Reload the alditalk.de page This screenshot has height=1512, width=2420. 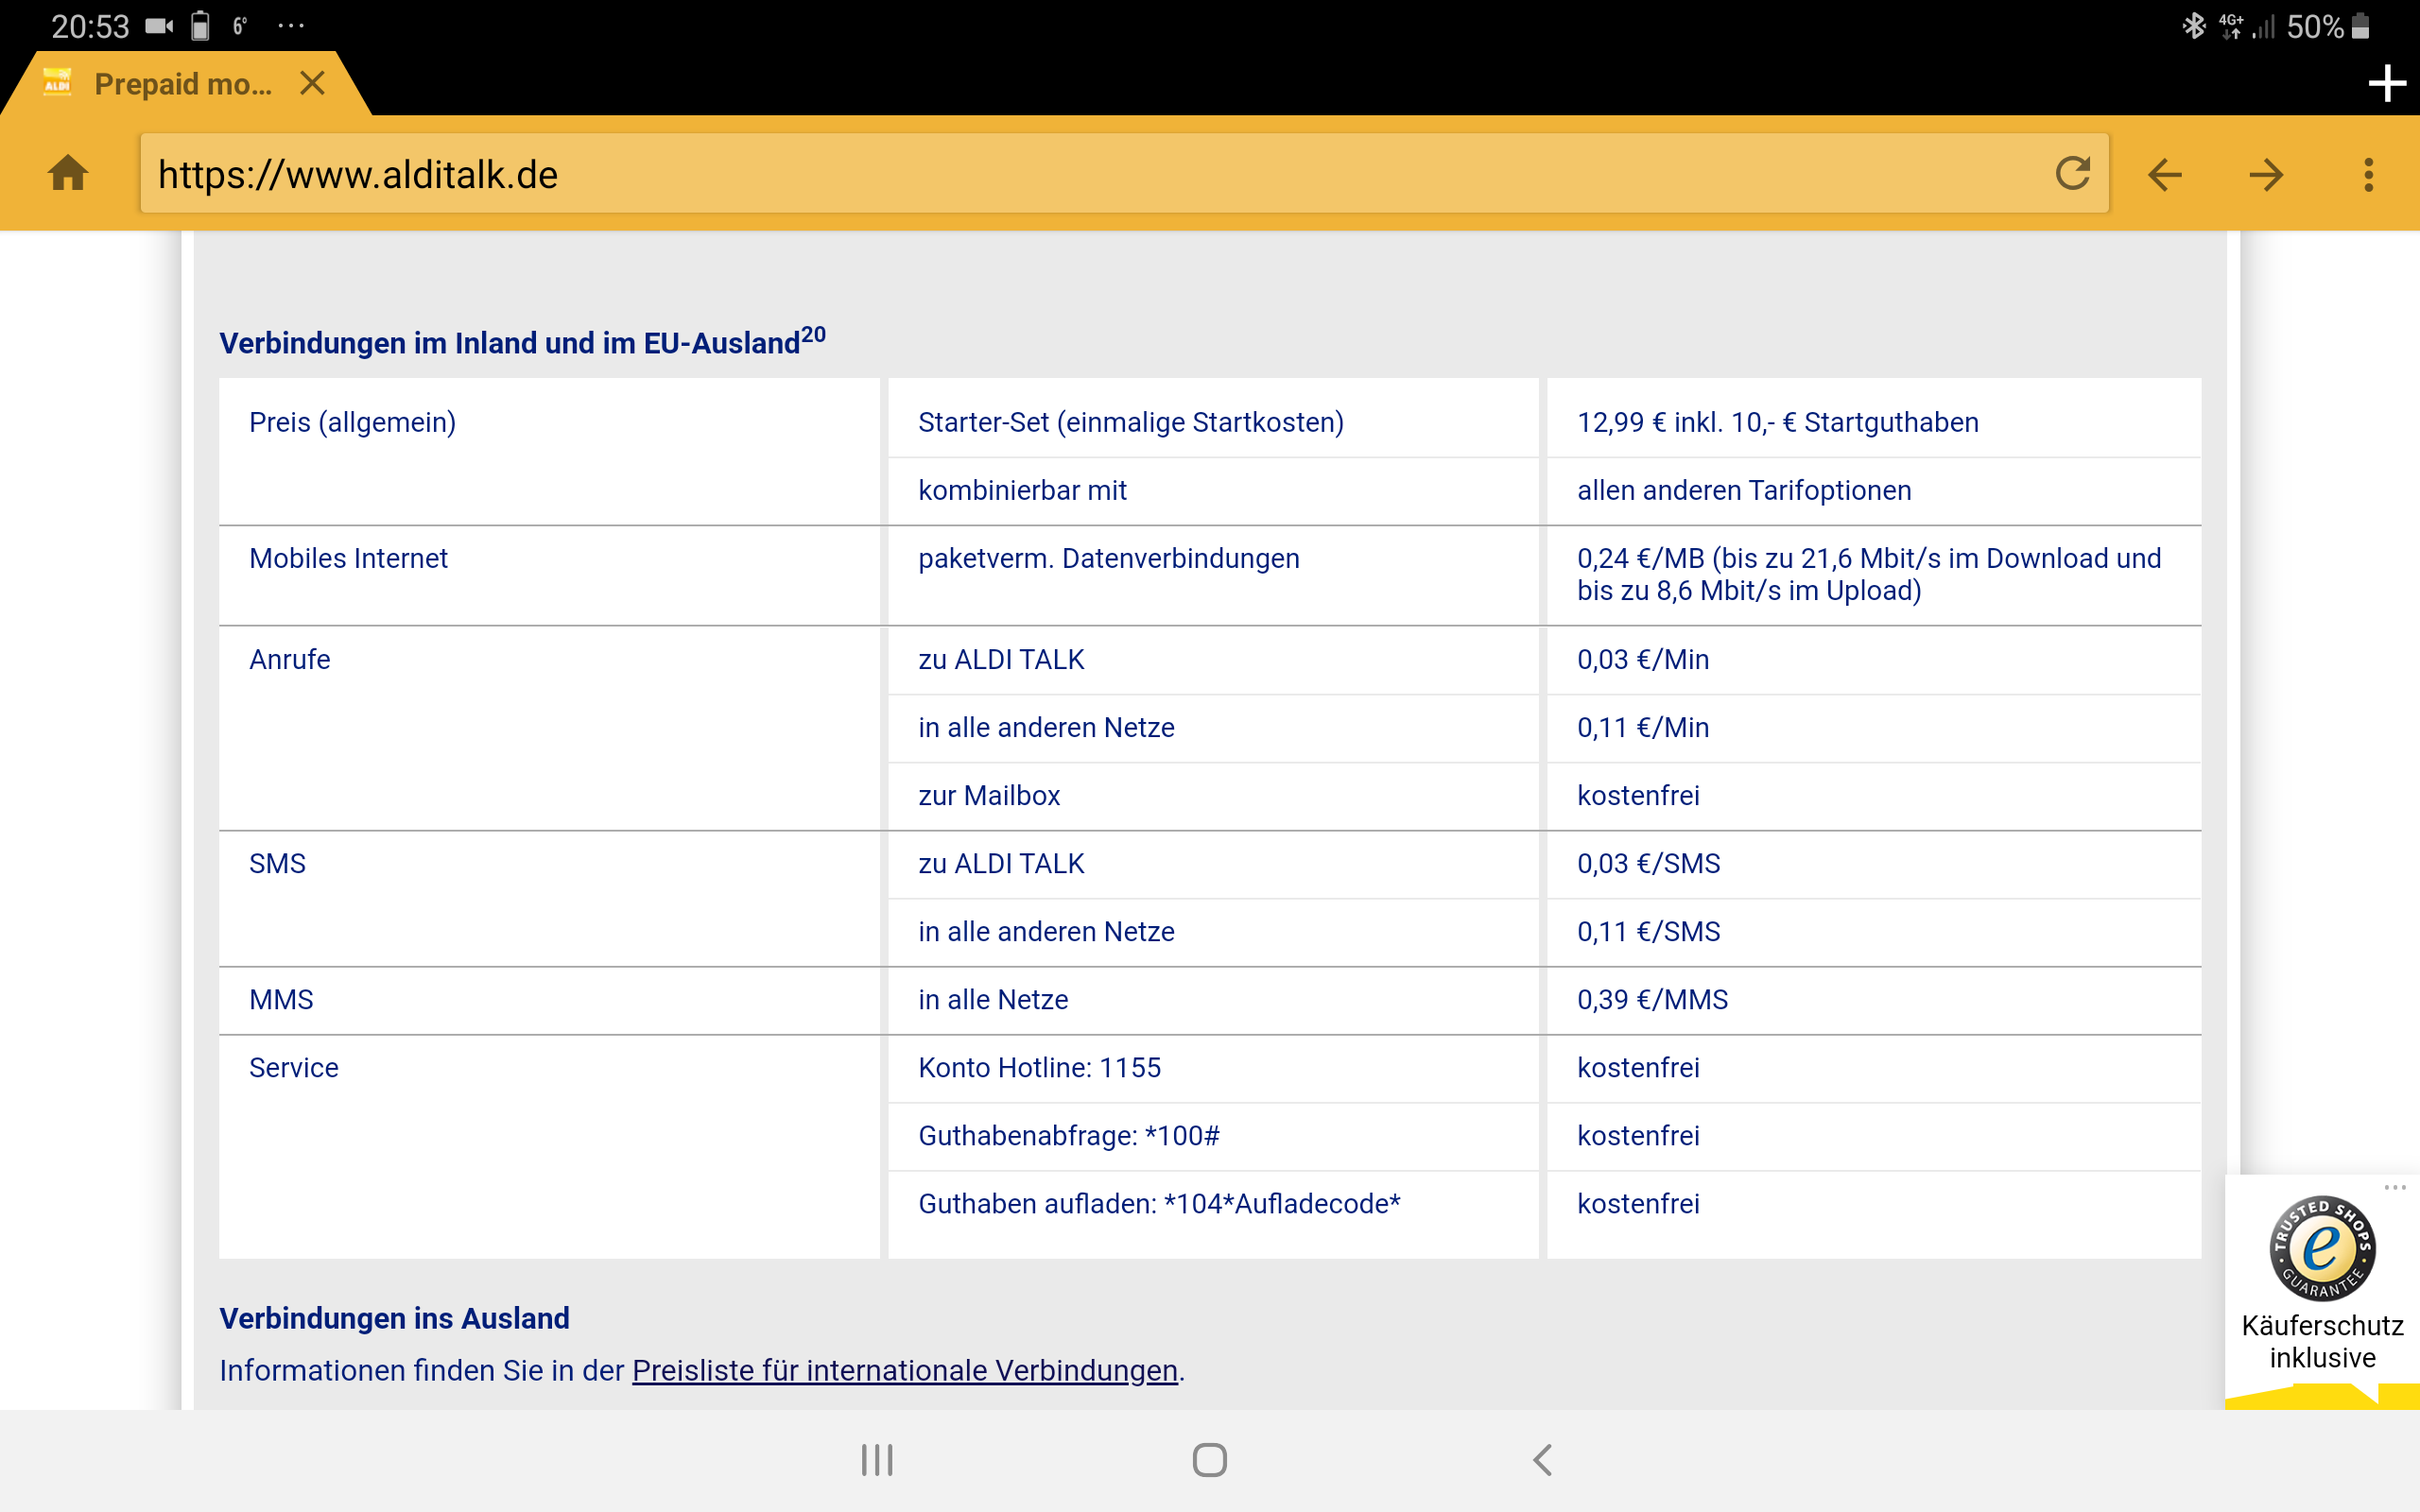pyautogui.click(x=2072, y=173)
